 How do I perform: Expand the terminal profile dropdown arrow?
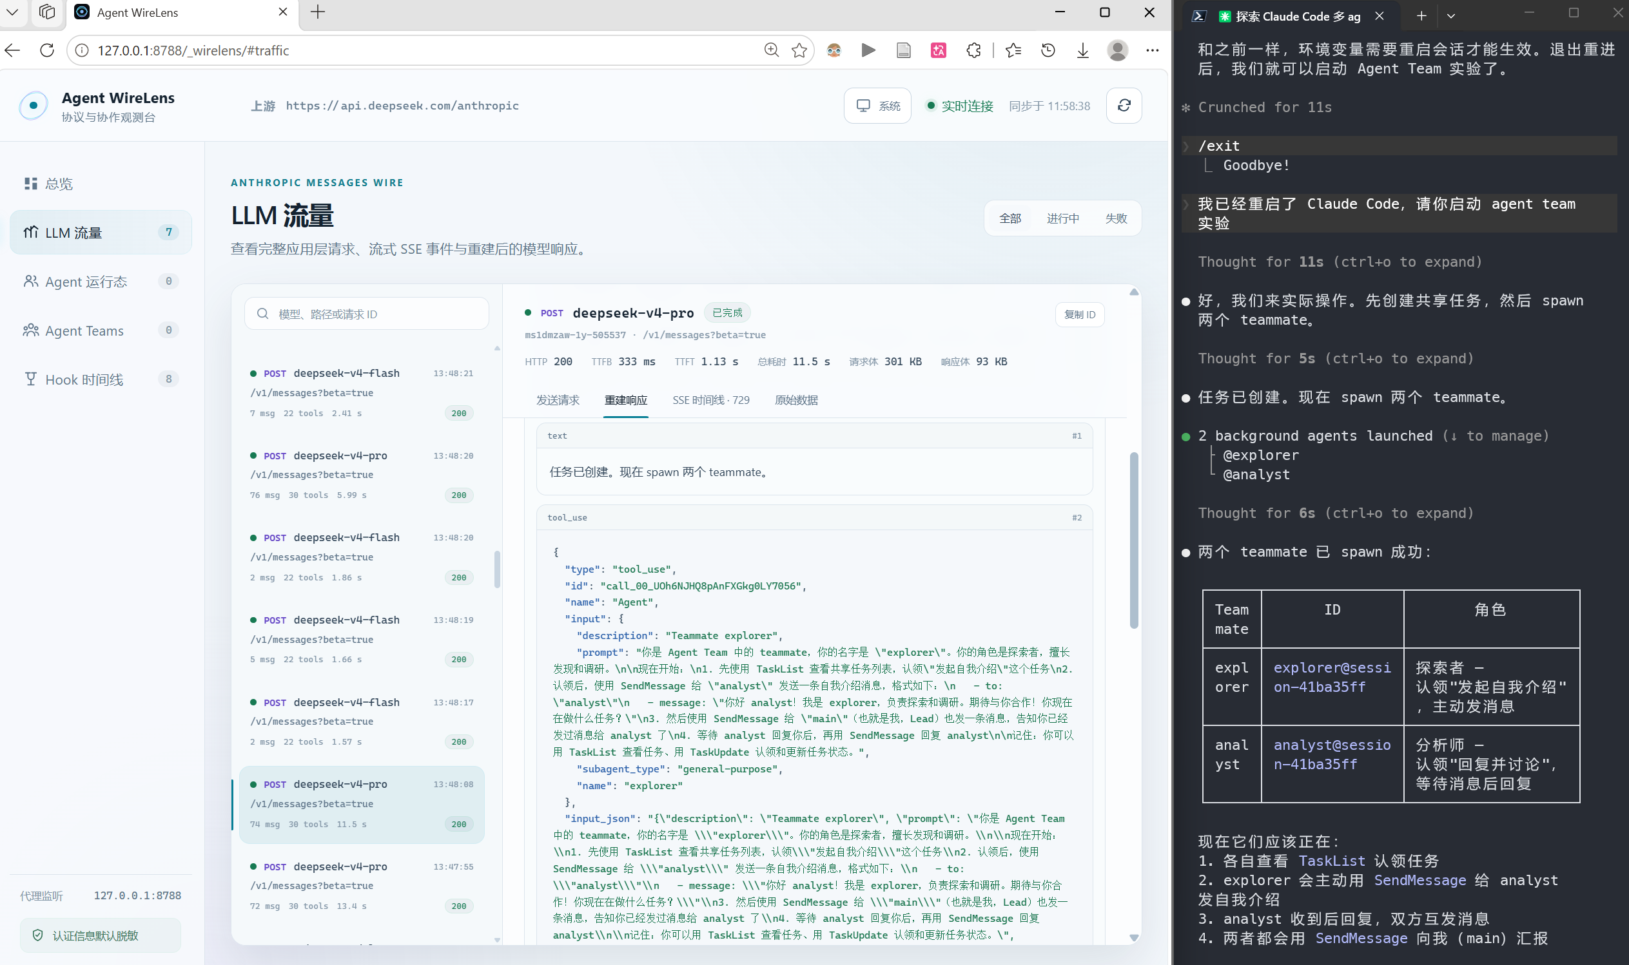click(x=1450, y=16)
